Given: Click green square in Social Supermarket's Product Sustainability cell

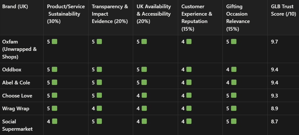Looking at the screenshot, I should click(x=54, y=121).
